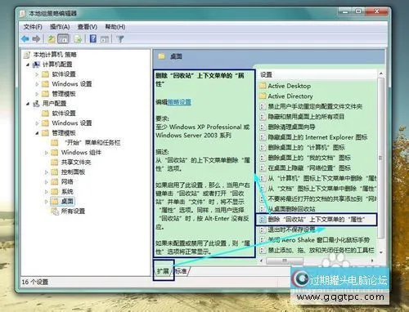Collapse the 用户配置 tree node
The width and height of the screenshot is (409, 312).
point(28,104)
